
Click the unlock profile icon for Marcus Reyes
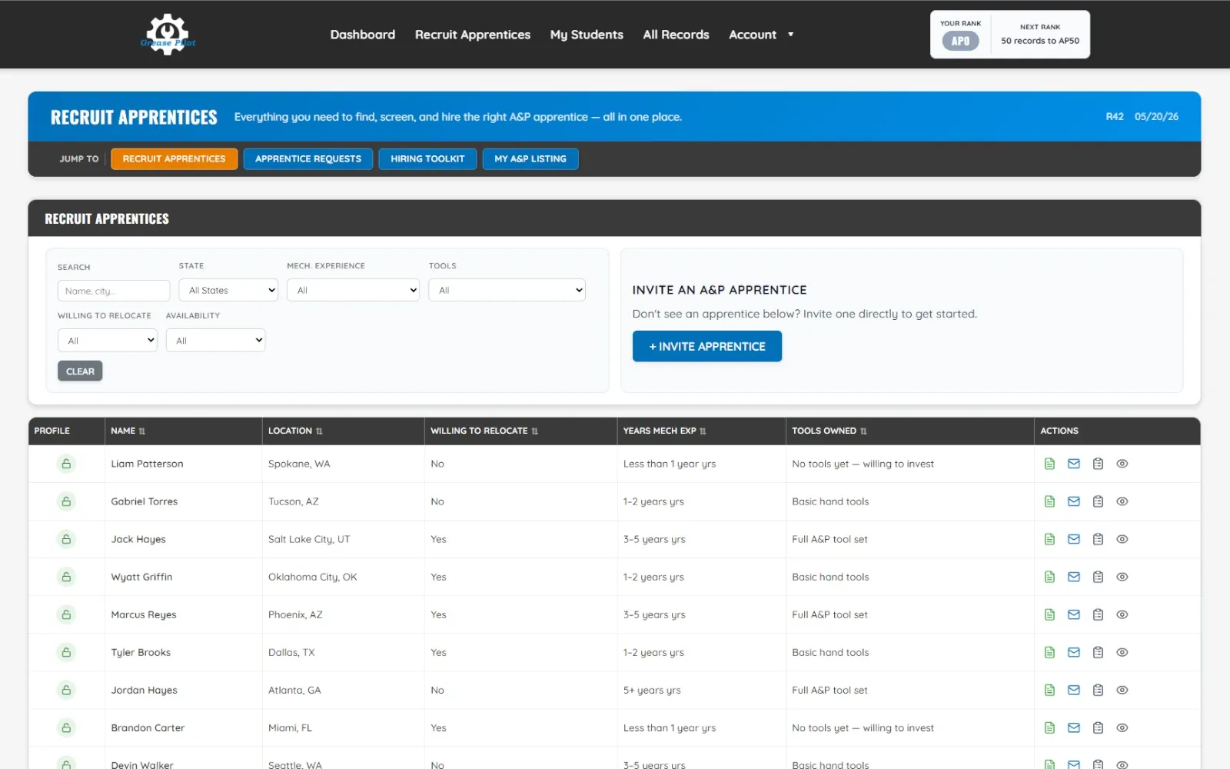66,614
